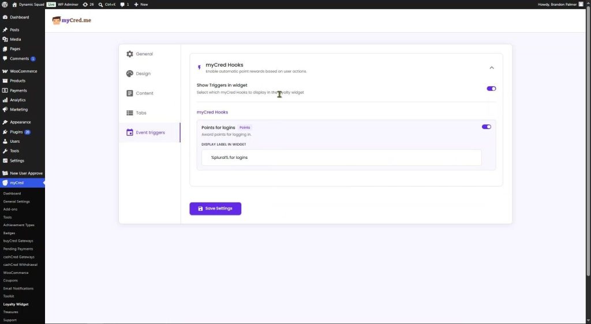Image resolution: width=591 pixels, height=324 pixels.
Task: Click the General gear icon
Action: [130, 54]
